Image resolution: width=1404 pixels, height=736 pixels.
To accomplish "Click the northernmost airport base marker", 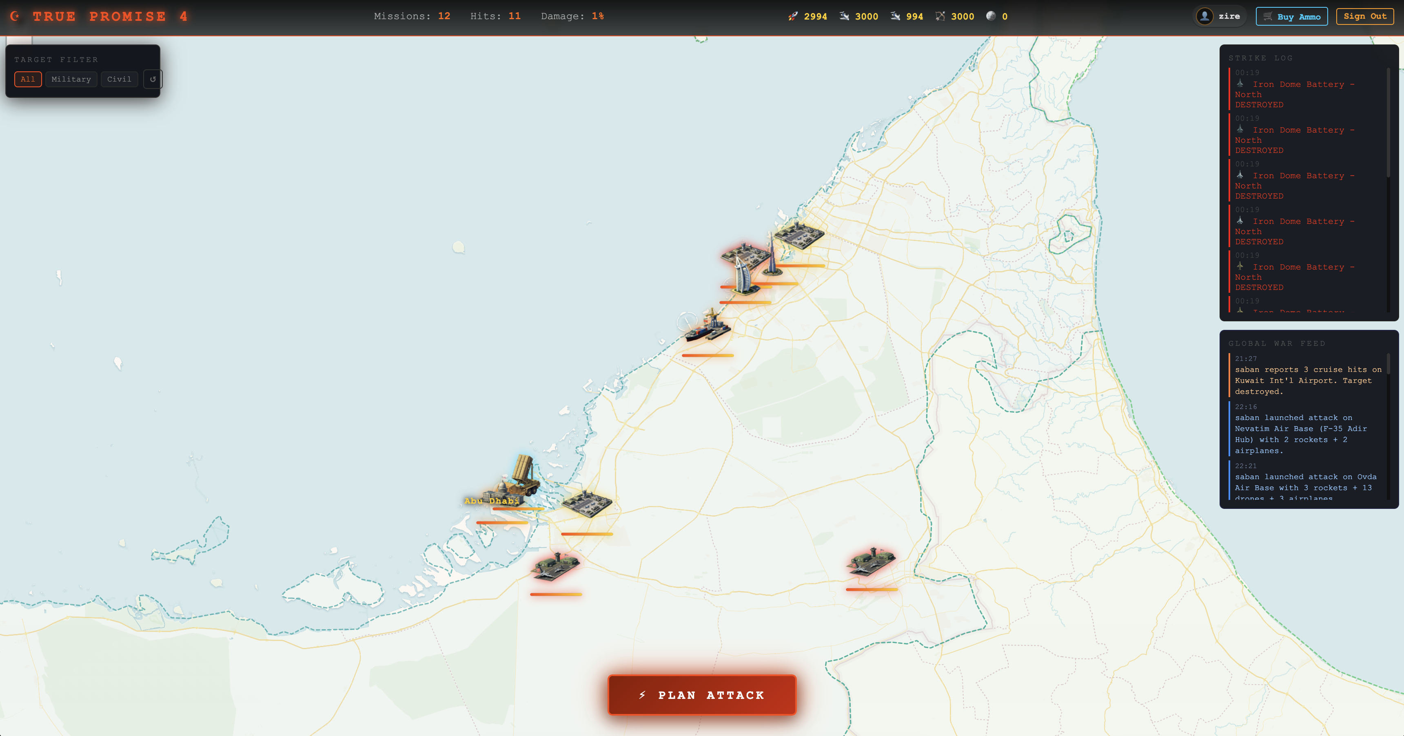I will [x=799, y=235].
